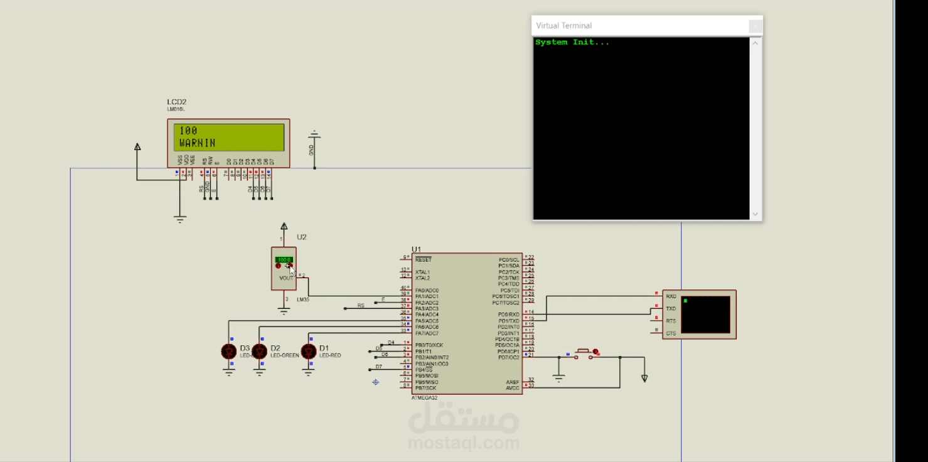Select the LED-GREEN component D2
The image size is (928, 462).
pos(259,352)
